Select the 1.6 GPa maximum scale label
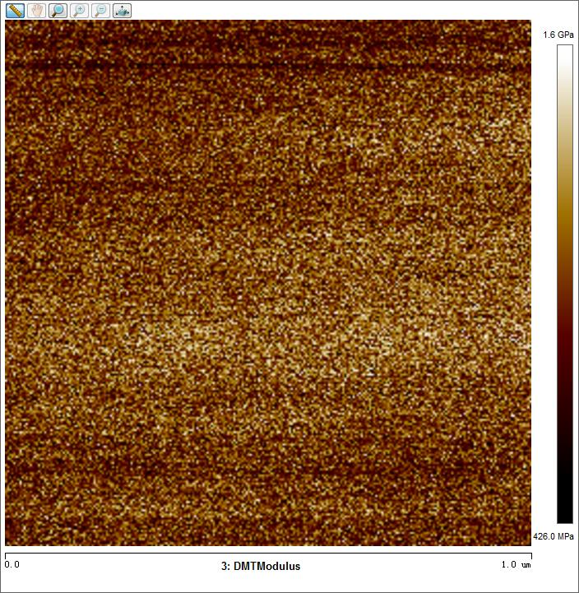 [x=558, y=35]
